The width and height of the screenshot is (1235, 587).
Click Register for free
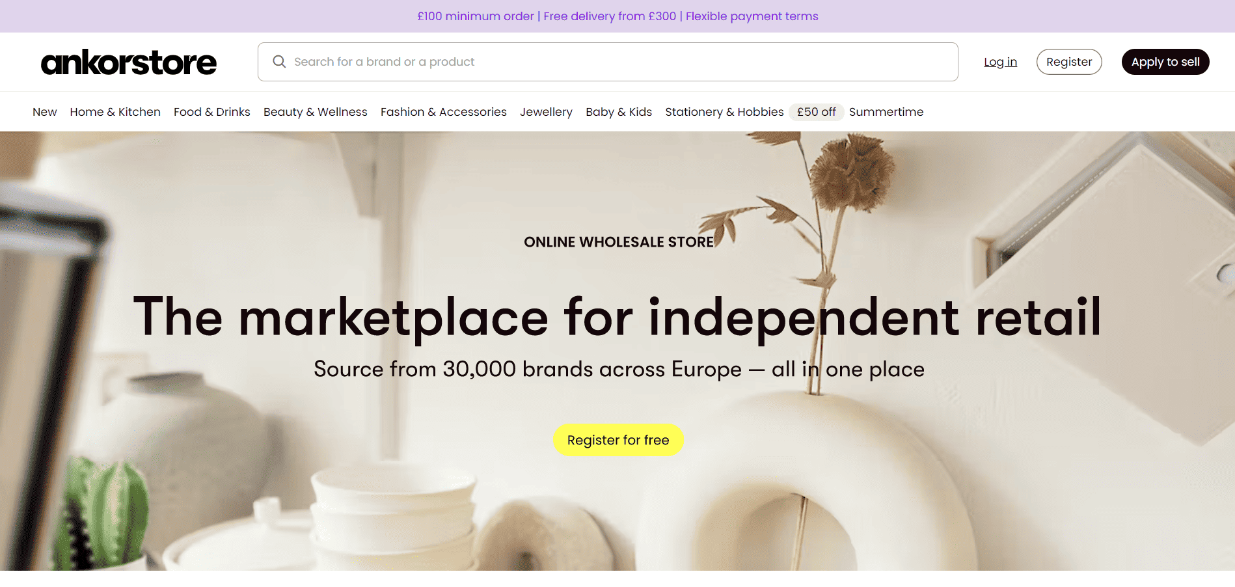(617, 439)
